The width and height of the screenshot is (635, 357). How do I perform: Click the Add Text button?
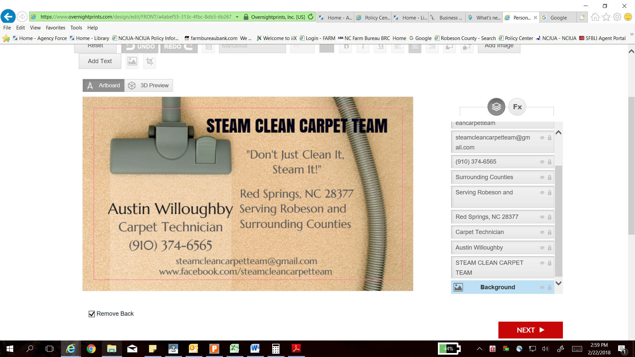click(100, 61)
